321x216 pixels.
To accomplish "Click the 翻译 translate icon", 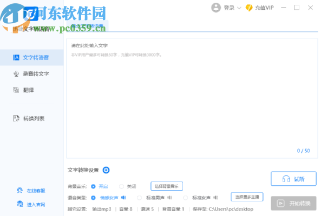I will pyautogui.click(x=16, y=90).
